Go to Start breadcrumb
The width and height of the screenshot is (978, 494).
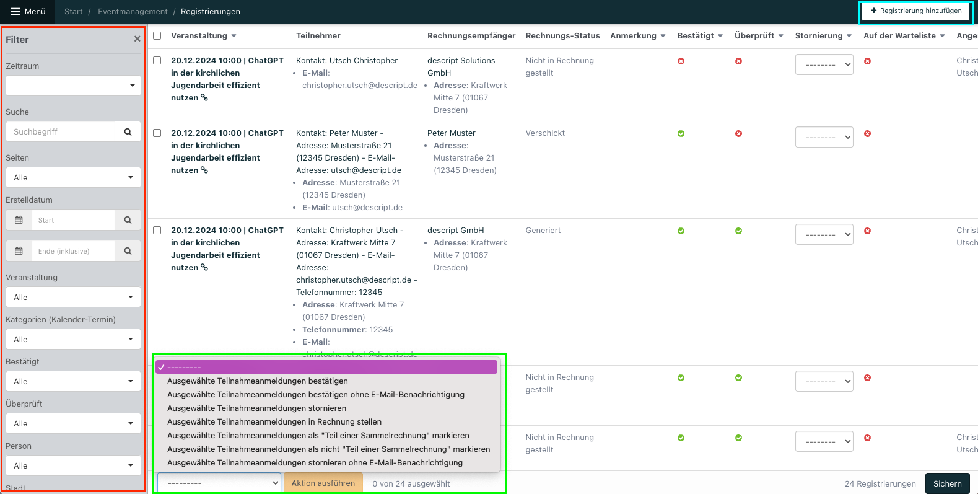pyautogui.click(x=73, y=11)
